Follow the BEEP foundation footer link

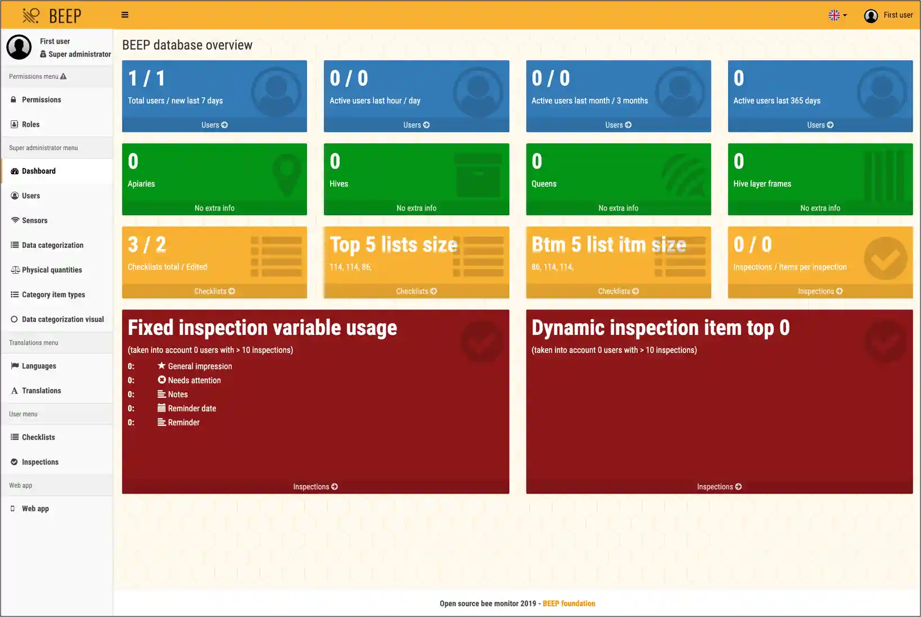[568, 603]
